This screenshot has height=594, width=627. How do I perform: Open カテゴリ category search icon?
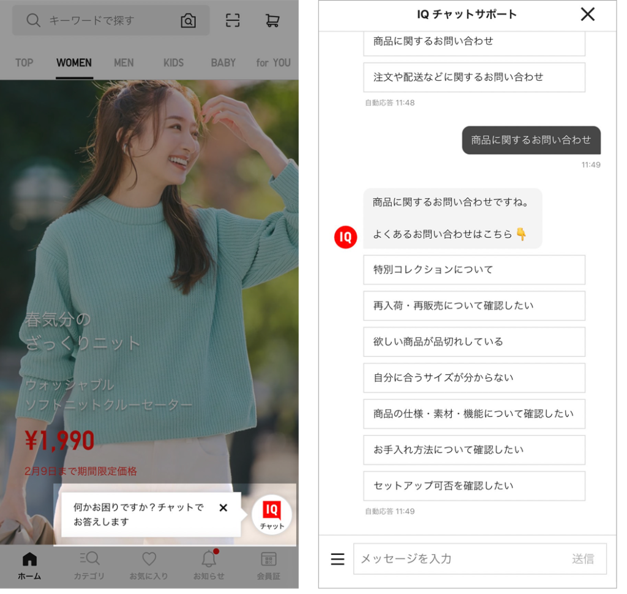pyautogui.click(x=89, y=565)
